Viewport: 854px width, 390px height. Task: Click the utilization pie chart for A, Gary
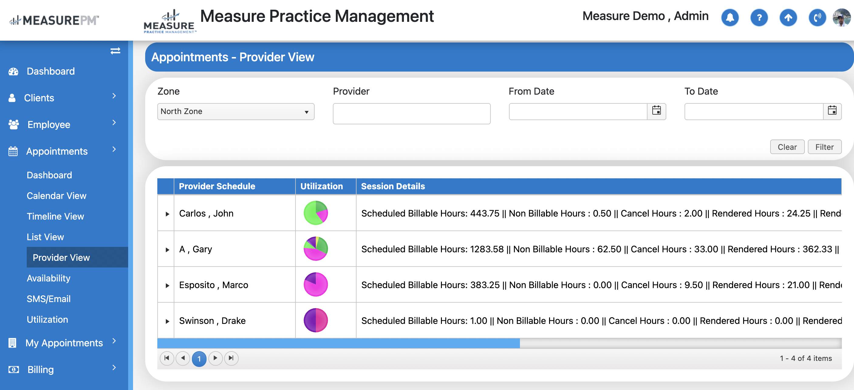coord(316,249)
